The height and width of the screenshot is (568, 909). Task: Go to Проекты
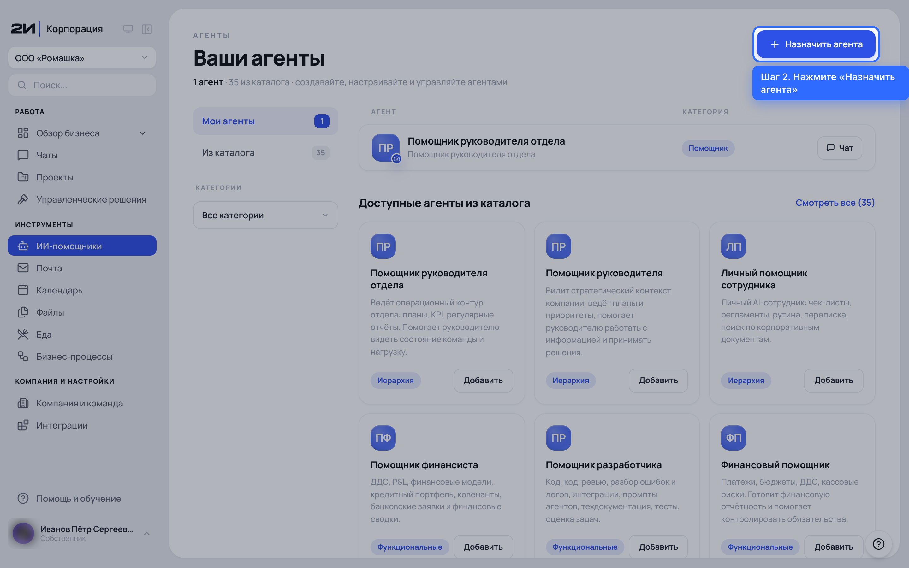pyautogui.click(x=82, y=177)
